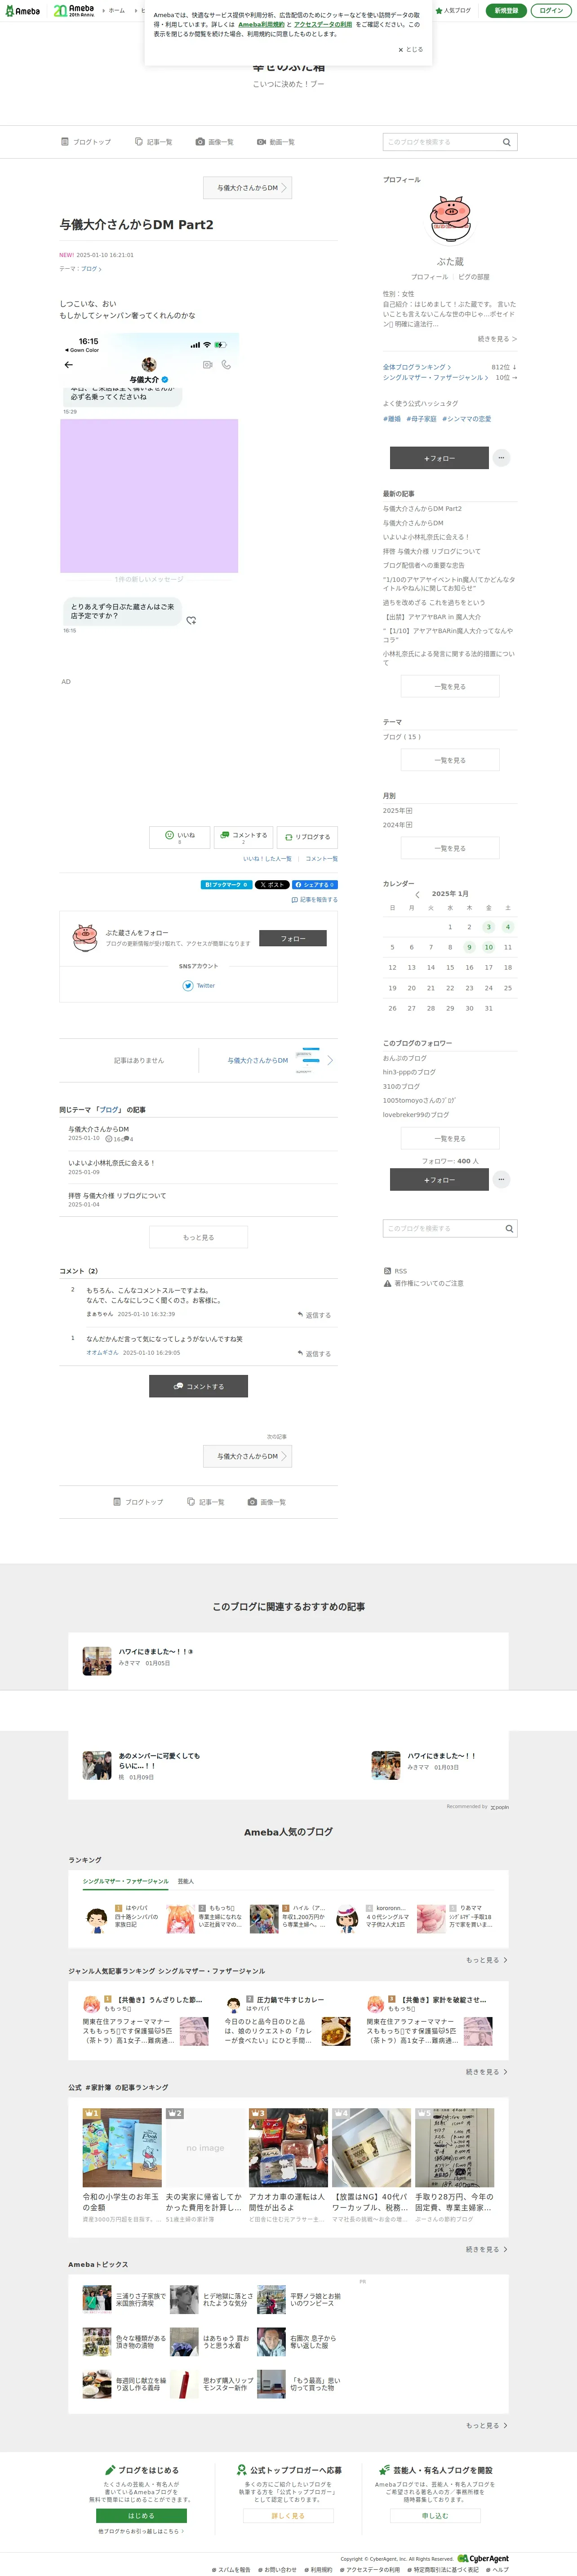Screen dimensions: 577x2576
Task: Open the Ameba logo home link
Action: click(x=22, y=11)
